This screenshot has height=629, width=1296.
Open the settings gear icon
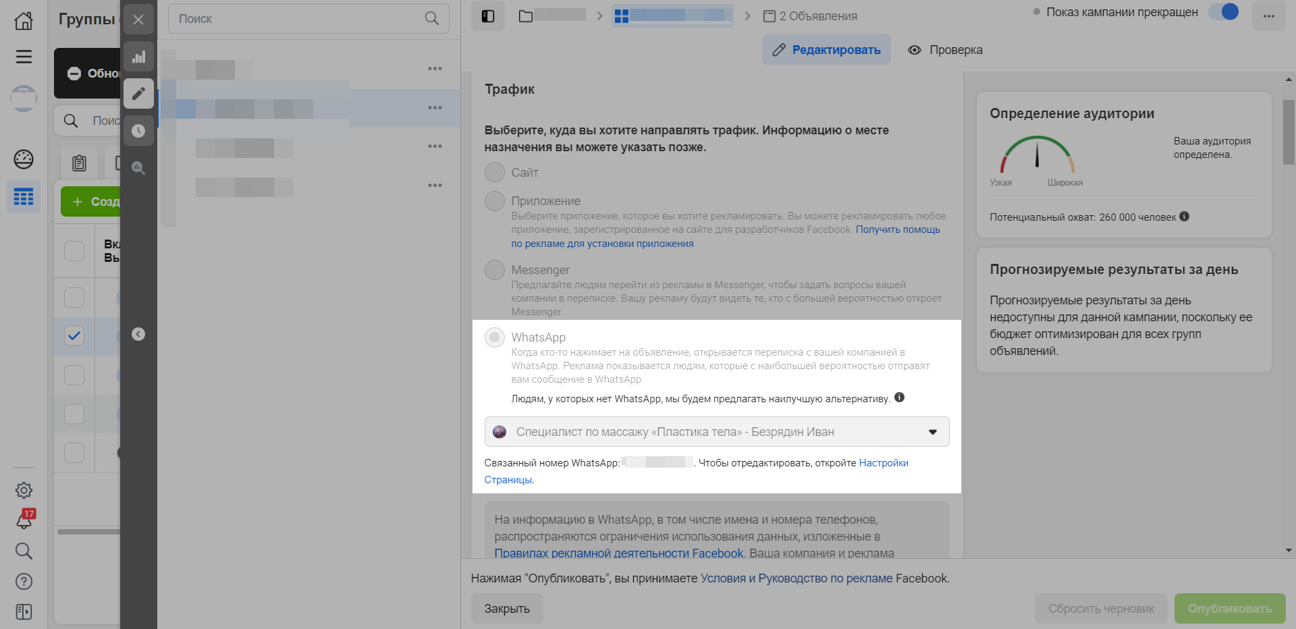click(24, 490)
